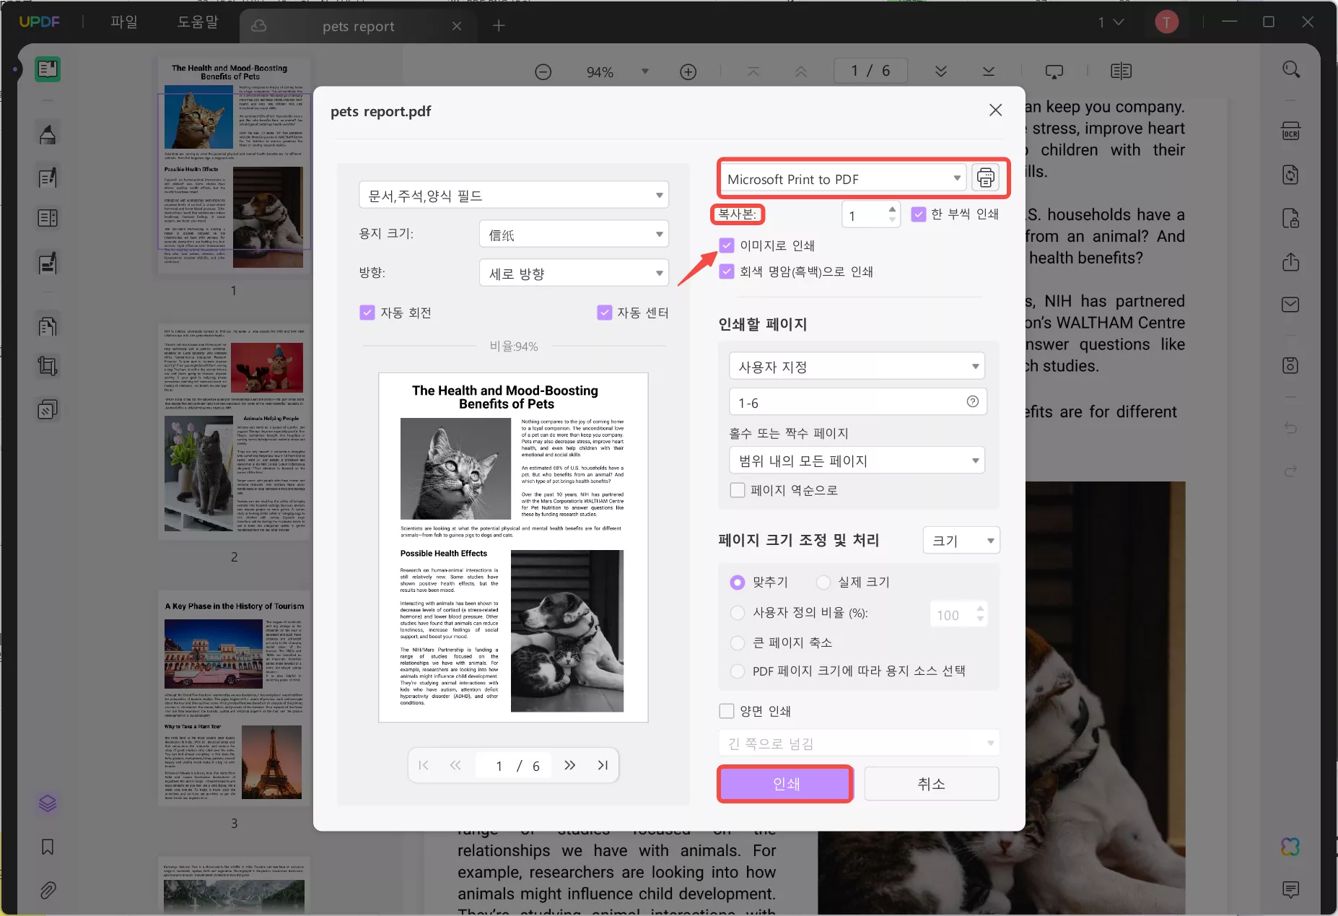The width and height of the screenshot is (1338, 916).
Task: Open the layers icon at sidebar bottom
Action: (48, 803)
